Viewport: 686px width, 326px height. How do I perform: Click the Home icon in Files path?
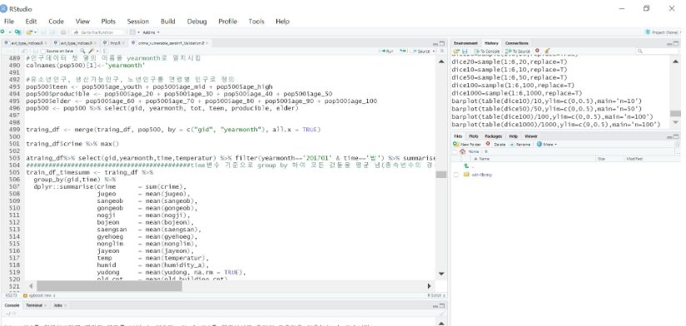462,151
